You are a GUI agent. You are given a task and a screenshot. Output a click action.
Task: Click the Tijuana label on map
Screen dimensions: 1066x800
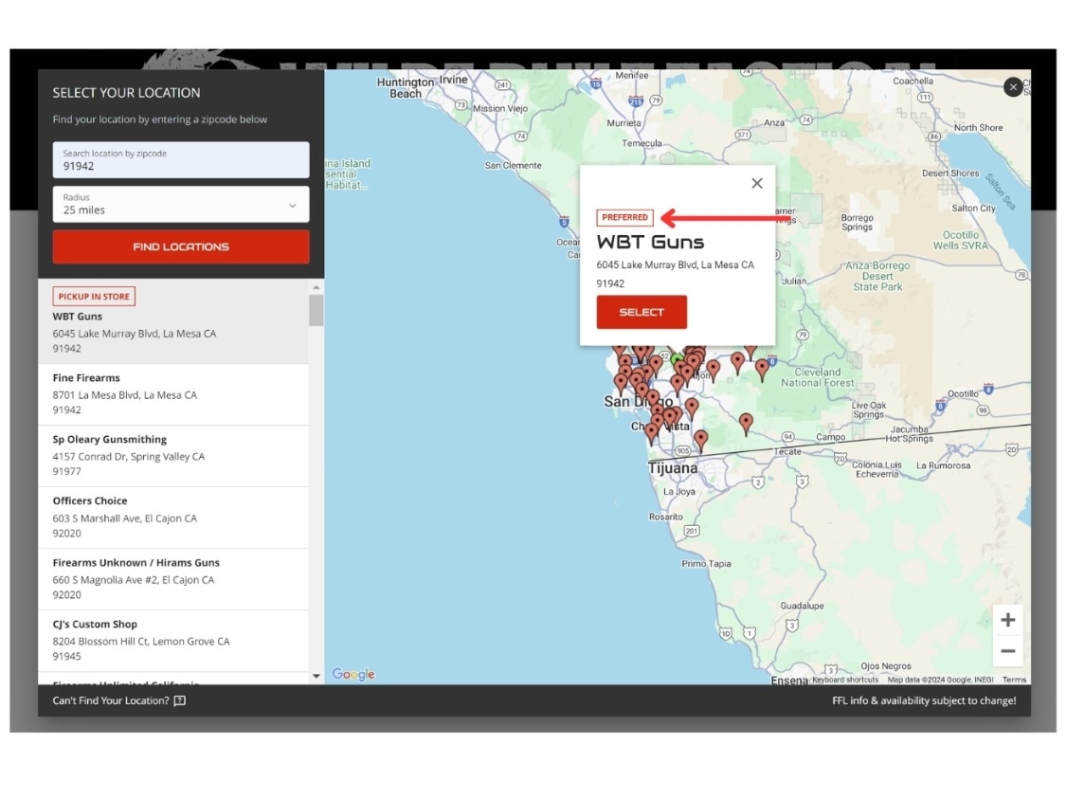673,468
